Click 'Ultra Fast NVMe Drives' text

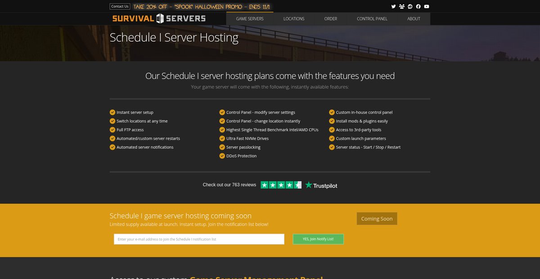tap(247, 139)
